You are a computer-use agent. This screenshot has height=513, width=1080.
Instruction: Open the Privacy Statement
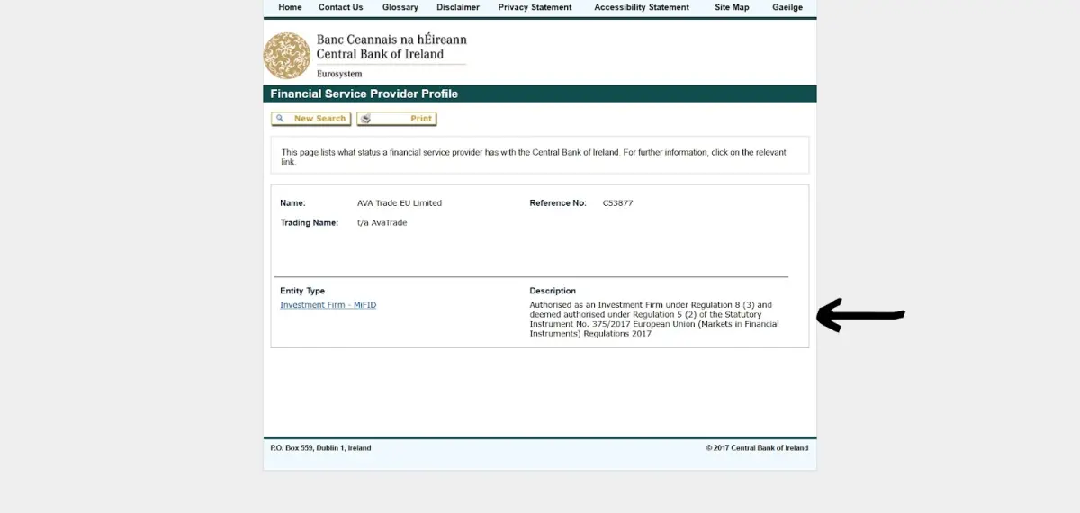point(535,7)
